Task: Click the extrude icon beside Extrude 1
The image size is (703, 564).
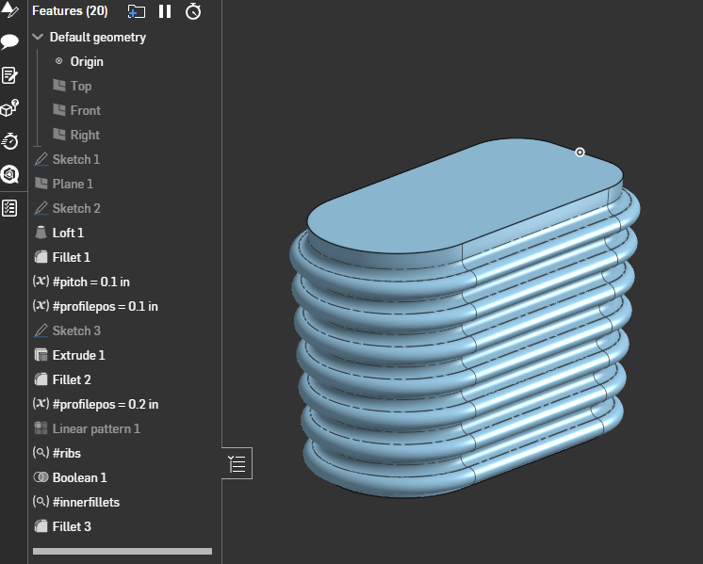Action: click(41, 355)
